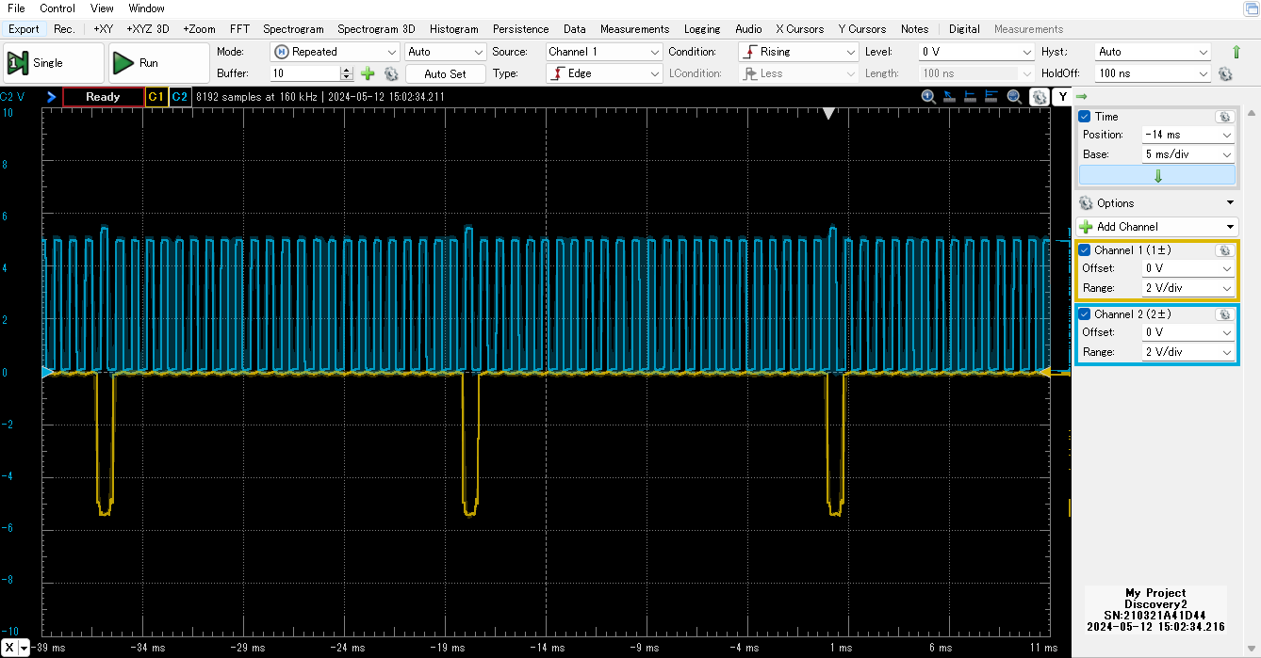Open the Level dropdown showing 0 V

click(976, 52)
